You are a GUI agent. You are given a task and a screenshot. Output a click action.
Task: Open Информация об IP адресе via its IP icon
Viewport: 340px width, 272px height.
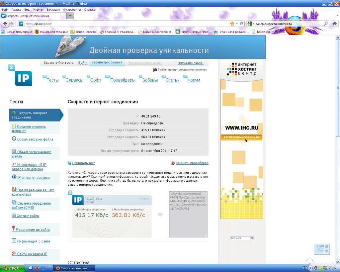[x=14, y=164]
